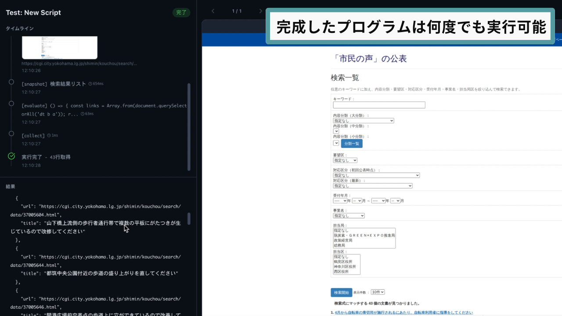
Task: Open the 表示件数 10件 dropdown
Action: coord(378,292)
